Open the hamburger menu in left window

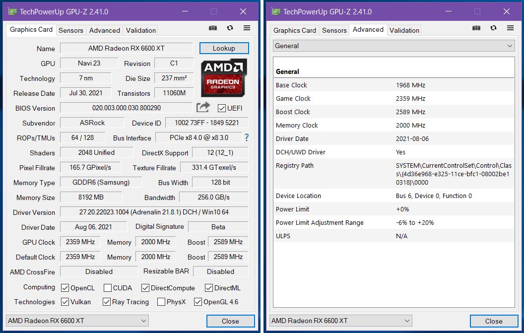247,28
